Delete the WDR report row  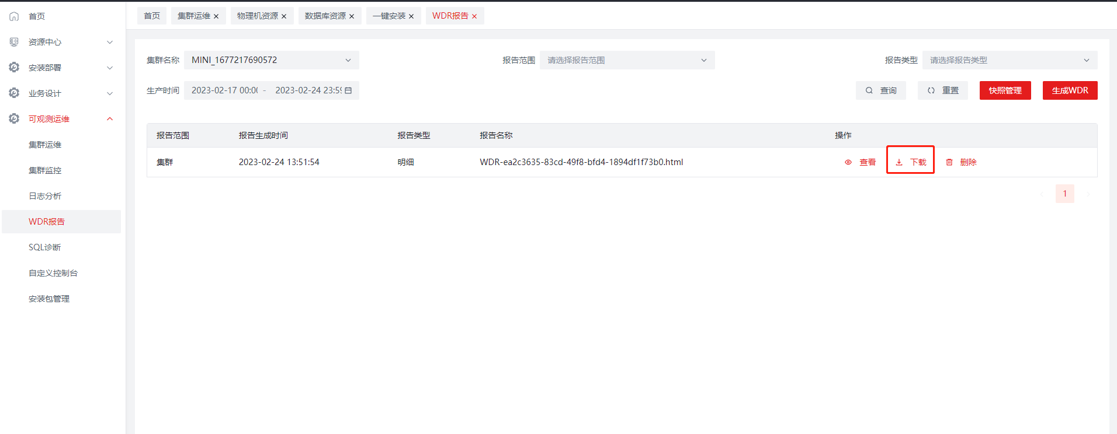961,162
